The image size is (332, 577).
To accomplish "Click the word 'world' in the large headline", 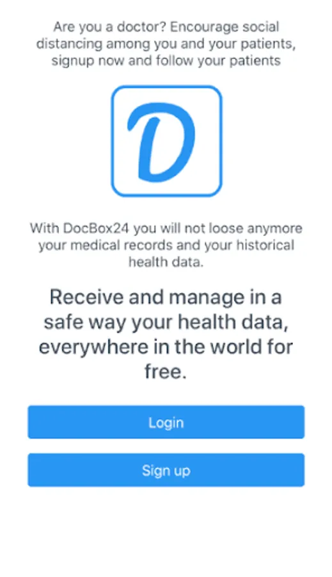I will (231, 347).
